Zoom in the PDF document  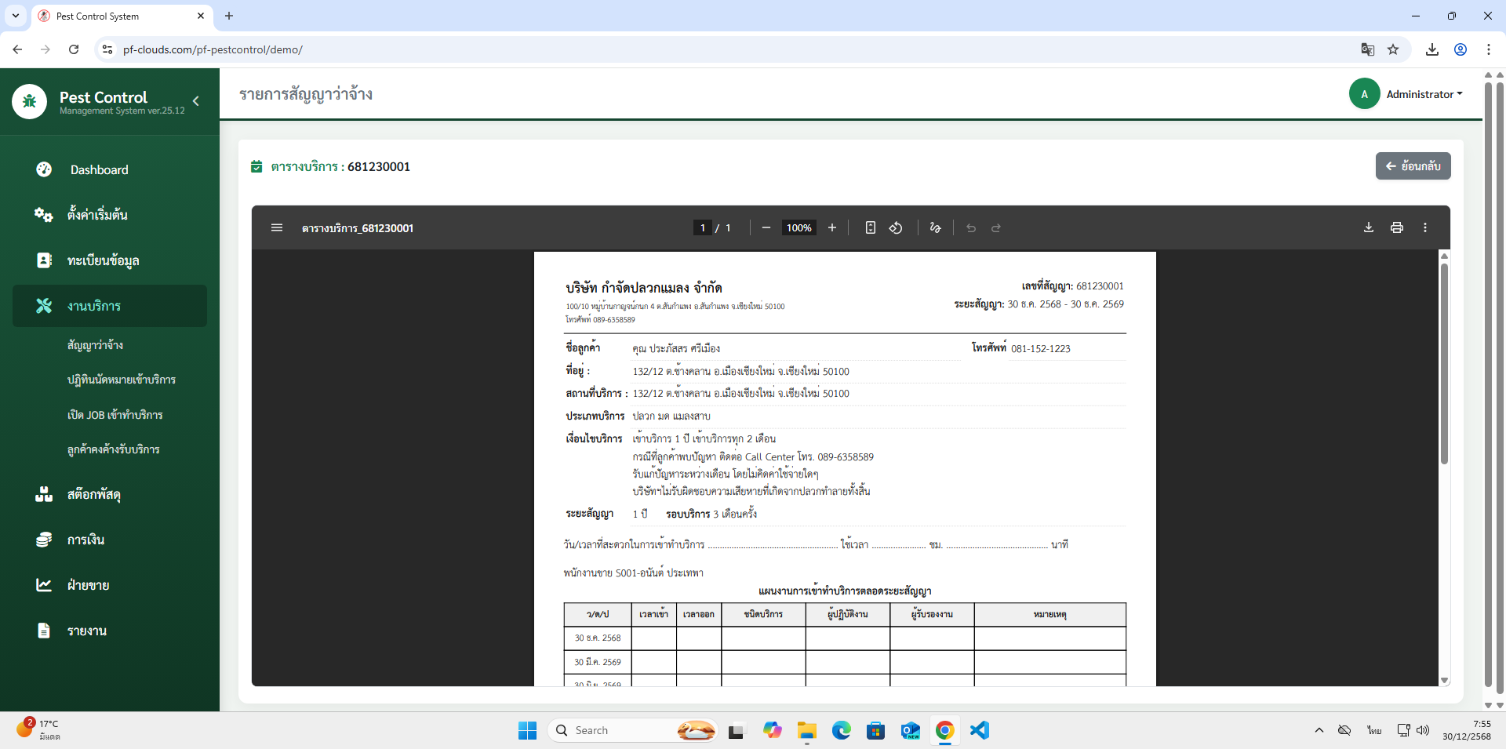coord(832,228)
